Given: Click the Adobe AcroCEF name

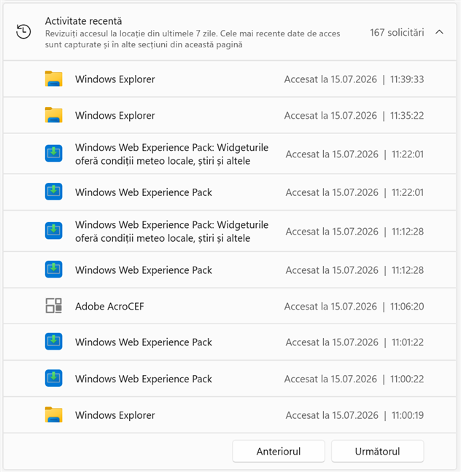Looking at the screenshot, I should click(x=109, y=306).
